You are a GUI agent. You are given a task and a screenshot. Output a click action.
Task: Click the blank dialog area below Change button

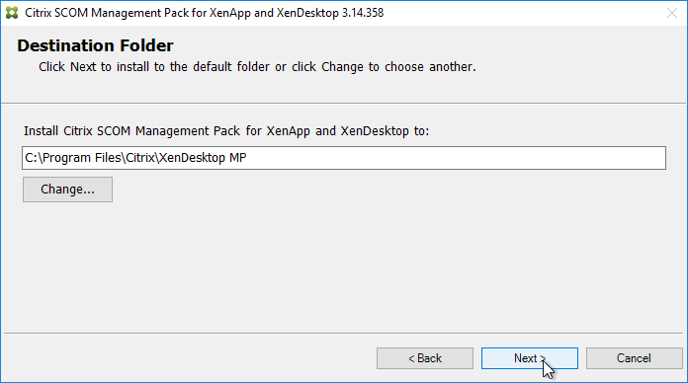point(342,268)
